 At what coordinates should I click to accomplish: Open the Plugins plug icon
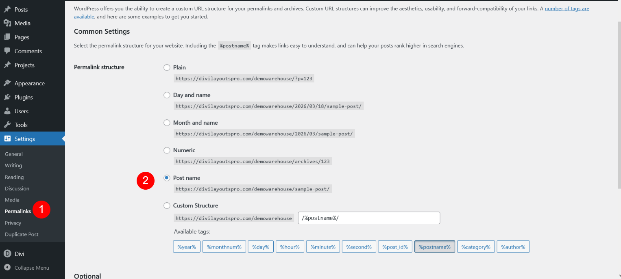[7, 97]
